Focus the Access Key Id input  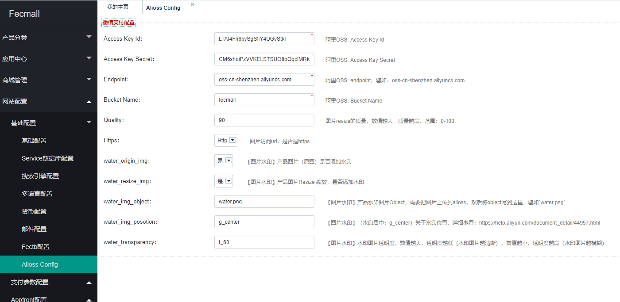[x=264, y=38]
